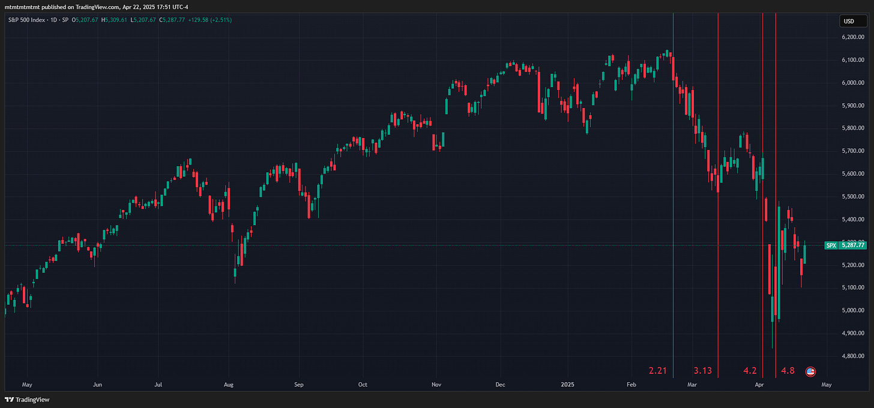Viewport: 874px width, 408px height.
Task: Click the Sep label on time axis
Action: pos(299,383)
